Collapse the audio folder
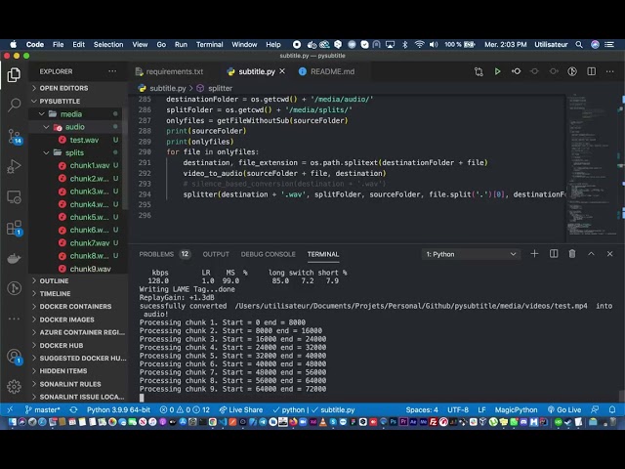Screen dimensions: 625x469 pos(75,127)
